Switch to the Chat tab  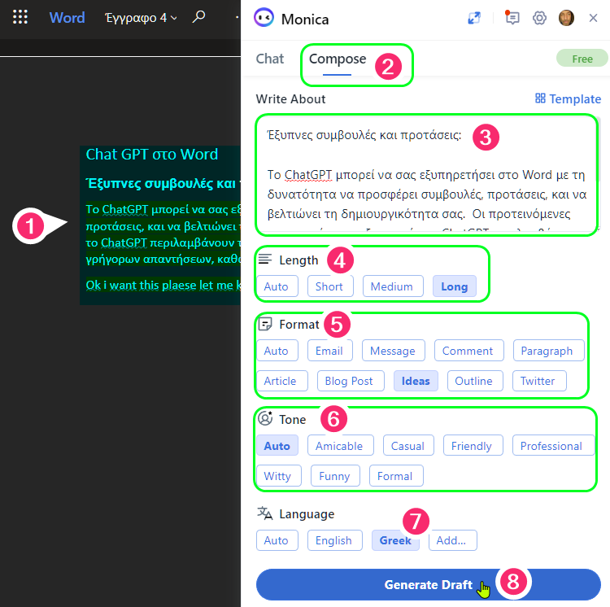tap(269, 59)
